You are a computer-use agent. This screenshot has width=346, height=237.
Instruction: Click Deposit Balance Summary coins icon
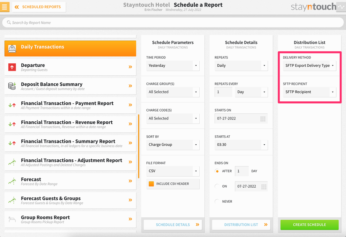[x=12, y=86]
